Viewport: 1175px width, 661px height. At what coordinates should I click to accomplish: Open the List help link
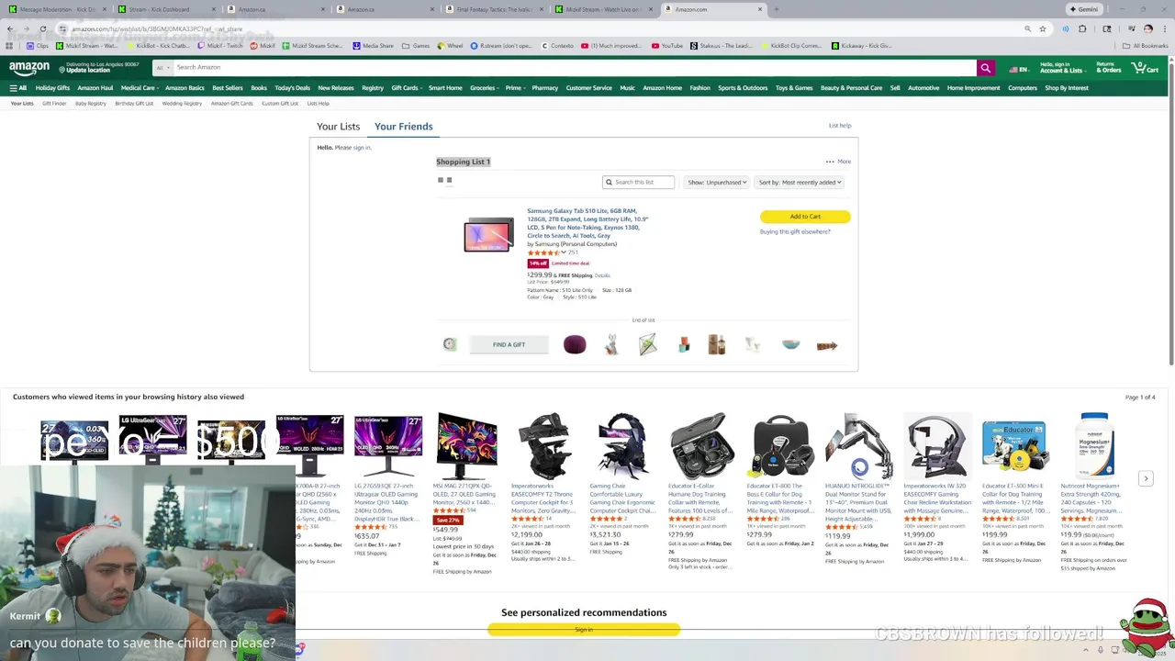840,126
